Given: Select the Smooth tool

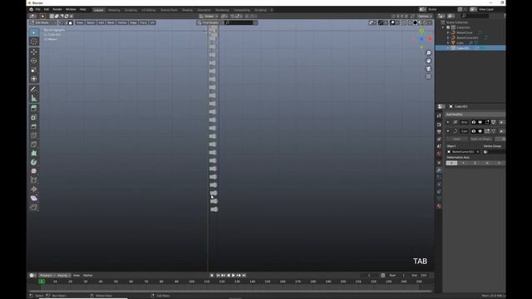Looking at the screenshot, I should point(34,171).
